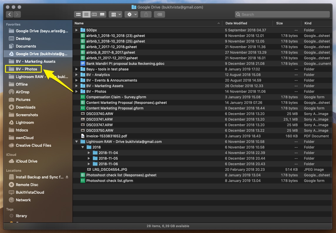Screen dimensions: 336x233
Task: Open Desktop in the sidebar
Action: coord(38,38)
